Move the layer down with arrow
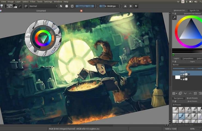The height and width of the screenshot is (131, 202). coord(185,93)
